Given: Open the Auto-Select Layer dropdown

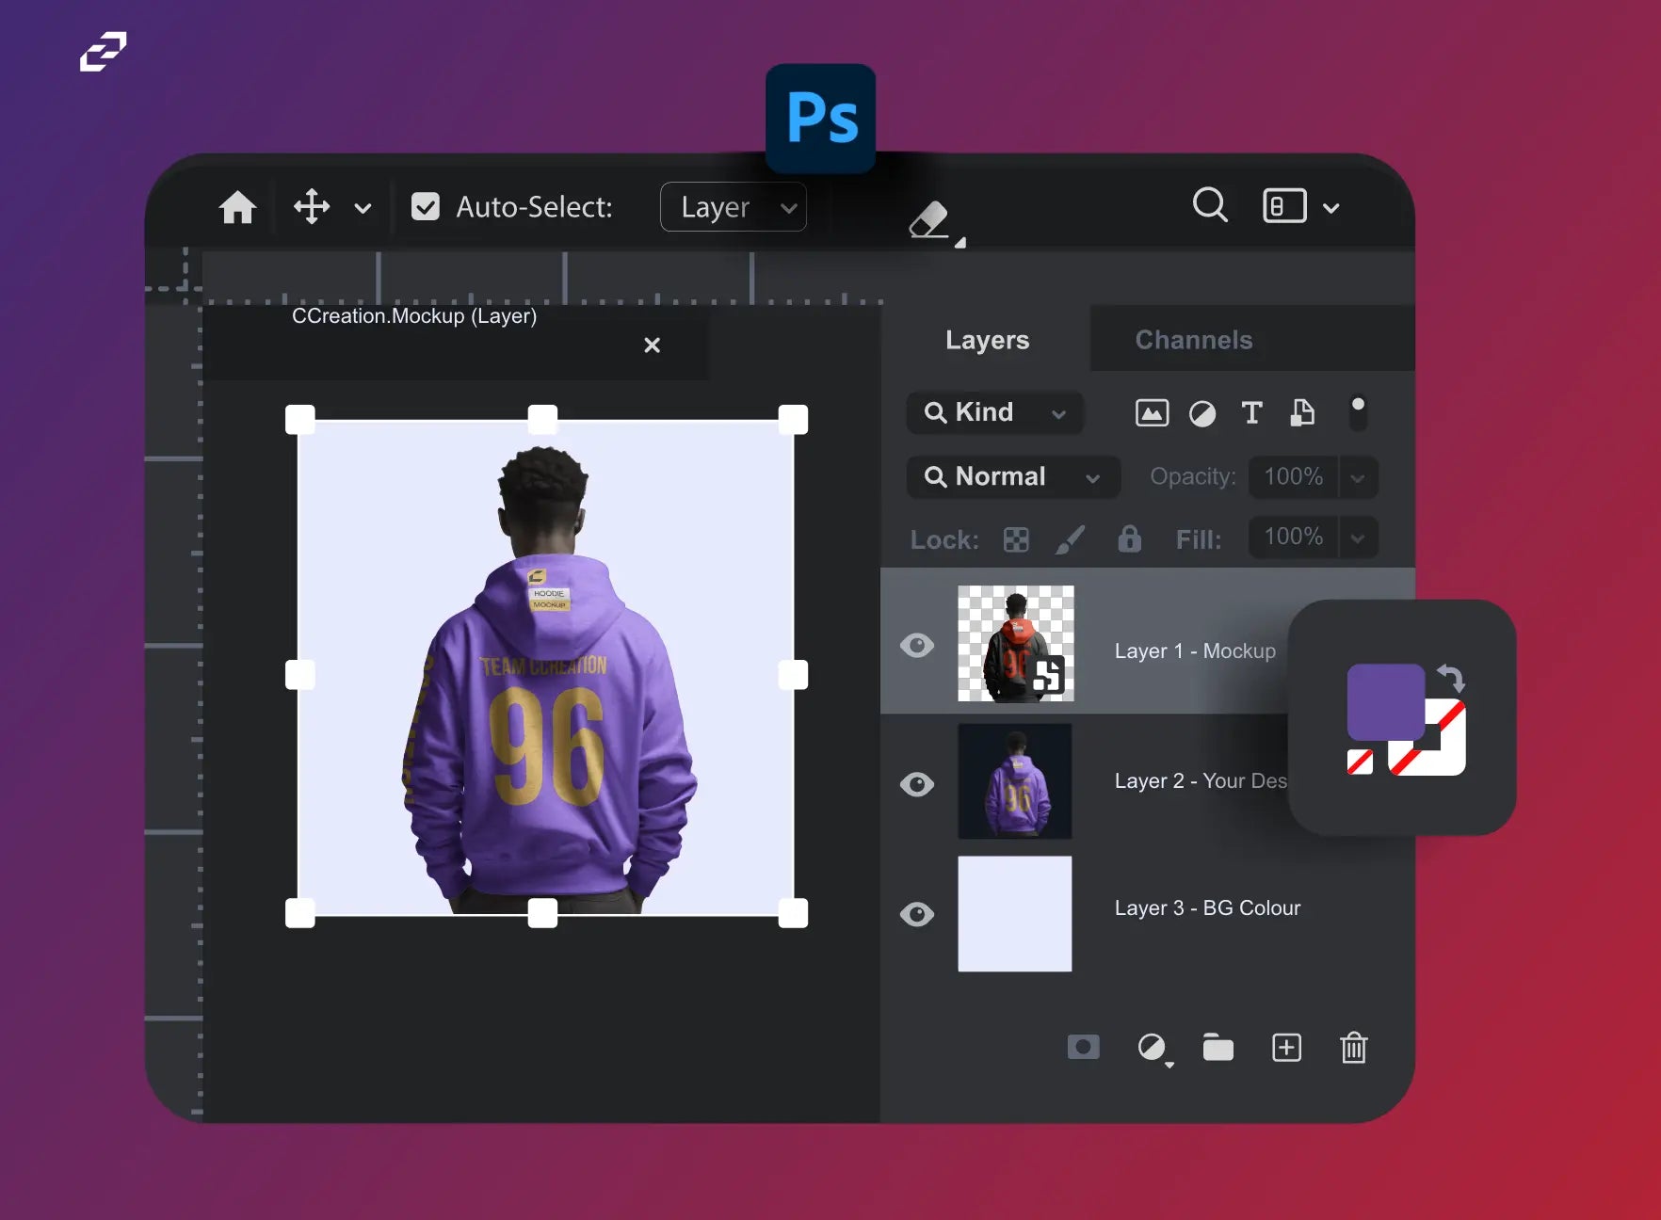Looking at the screenshot, I should point(733,207).
